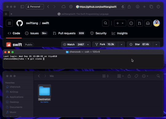Screen dimensions: 166x119
Task: Open Safari history clock icon
Action: [x=158, y=7]
